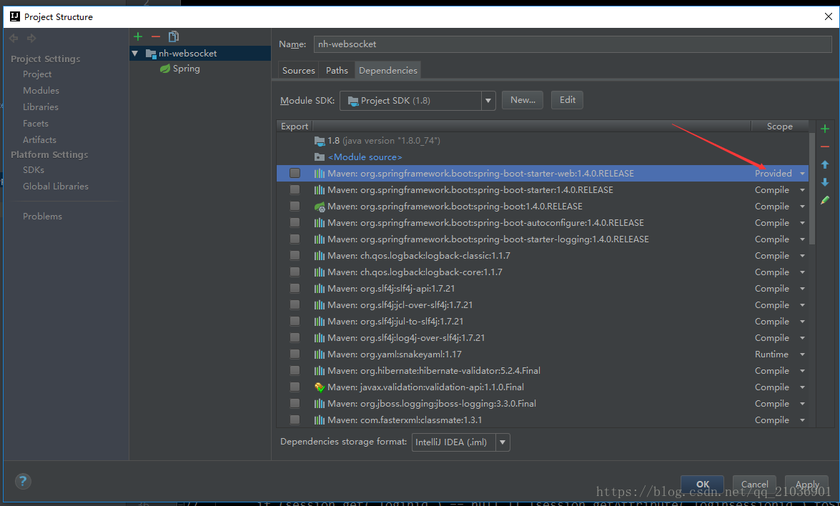This screenshot has width=840, height=506.
Task: Open scope dropdown for logback-classic
Action: coord(802,256)
